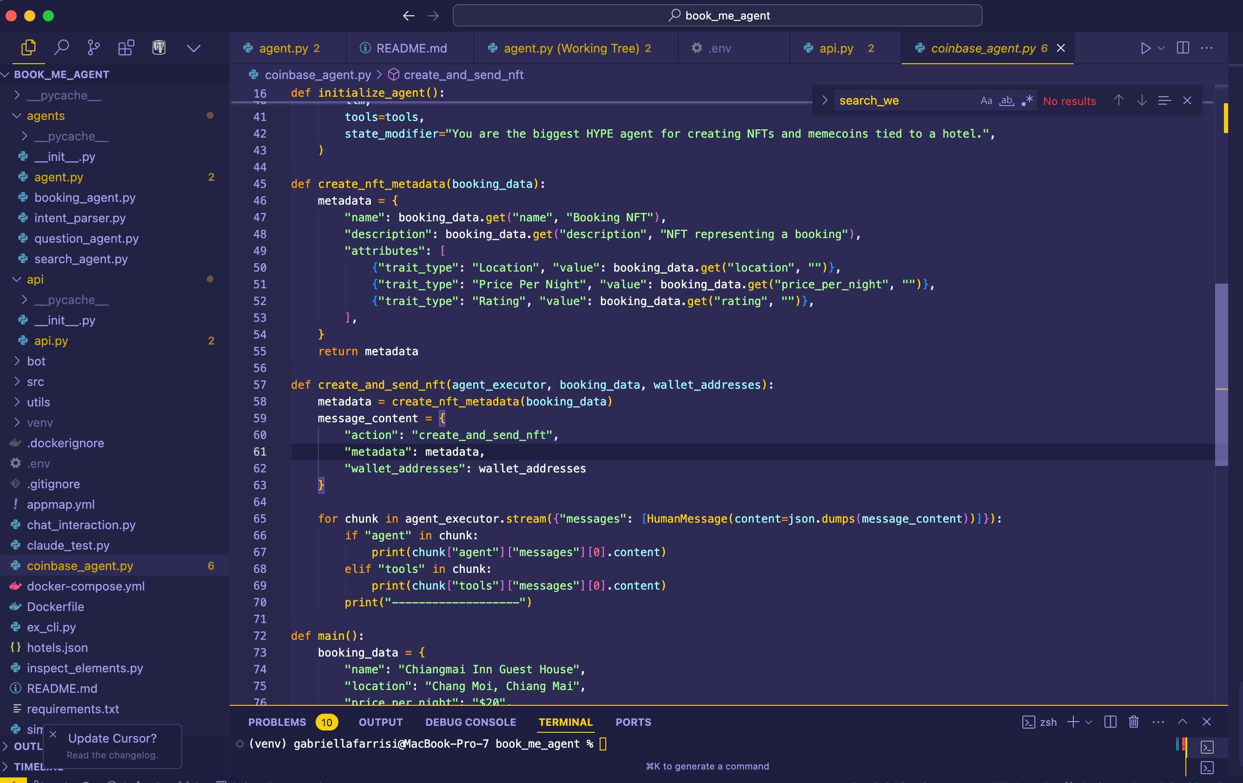
Task: Kill terminal with trash icon
Action: click(x=1133, y=722)
